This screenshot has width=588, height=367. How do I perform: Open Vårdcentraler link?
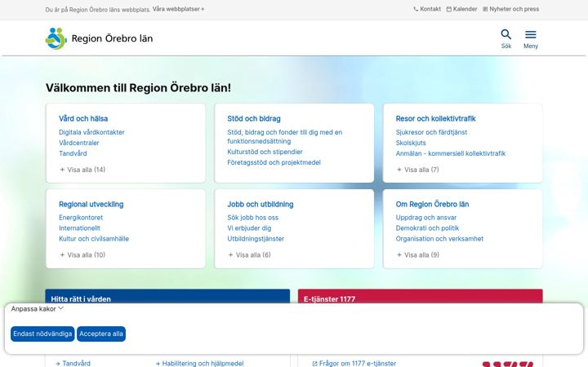click(x=79, y=143)
